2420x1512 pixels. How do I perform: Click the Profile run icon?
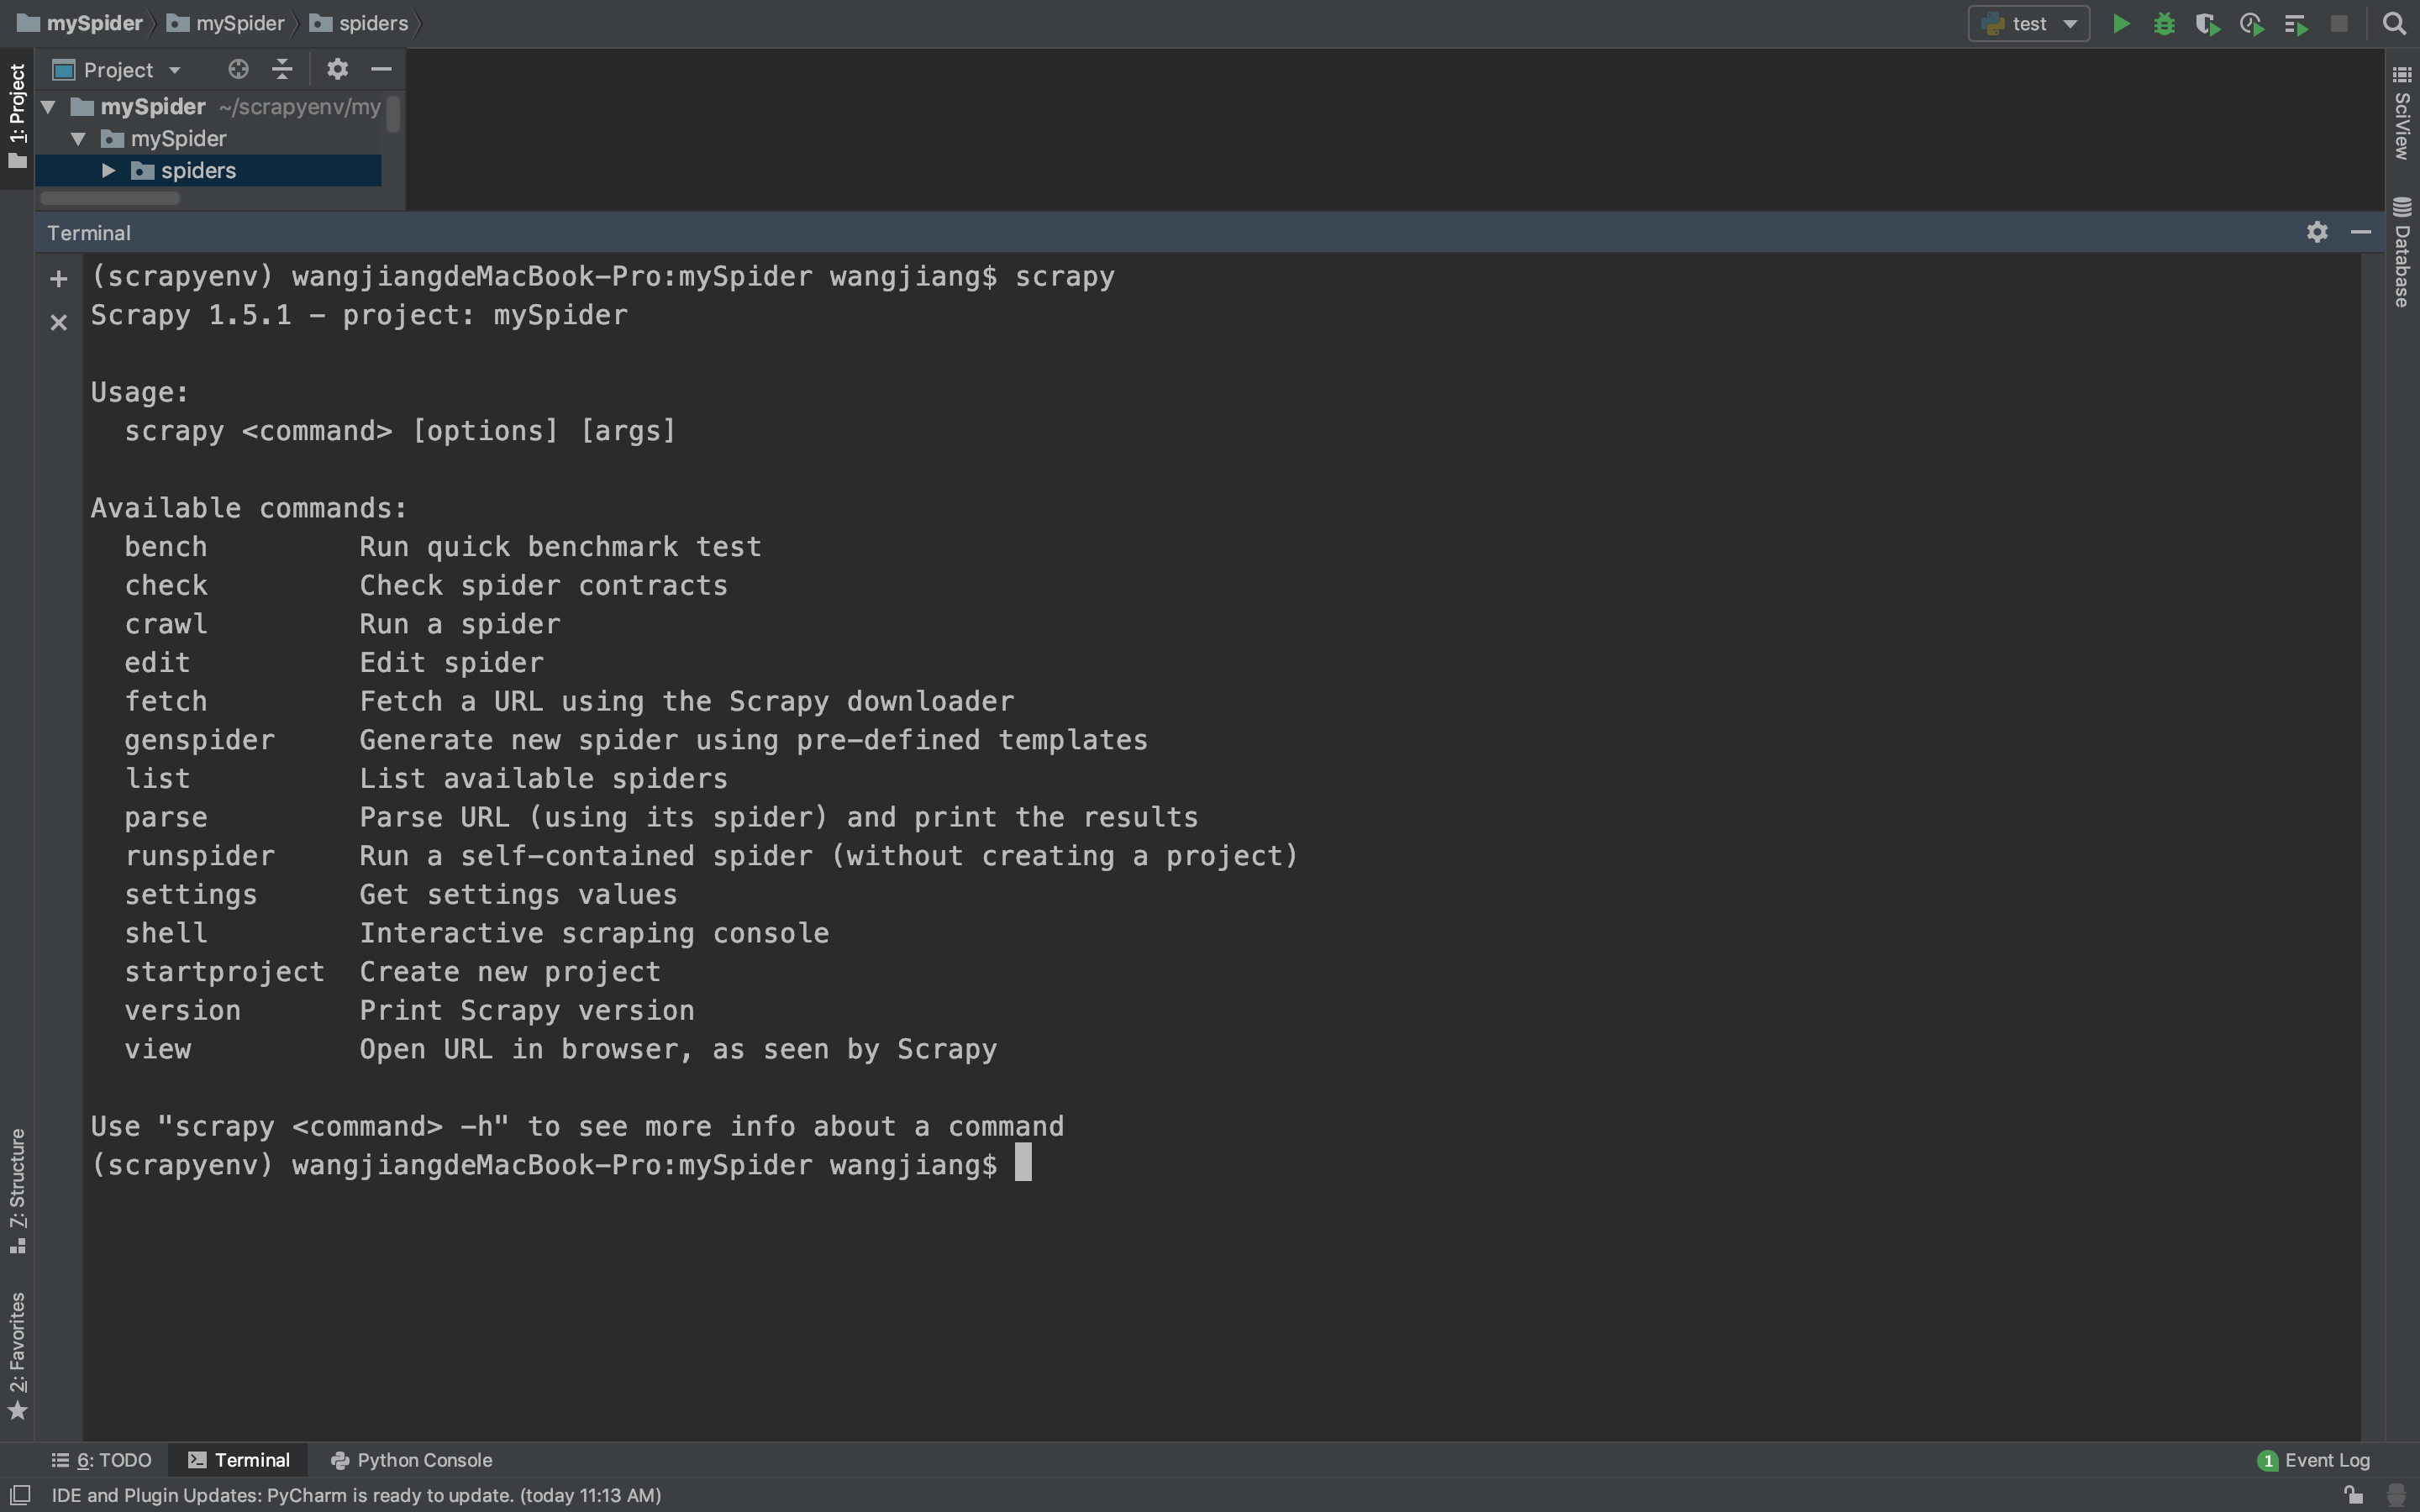pyautogui.click(x=2251, y=24)
